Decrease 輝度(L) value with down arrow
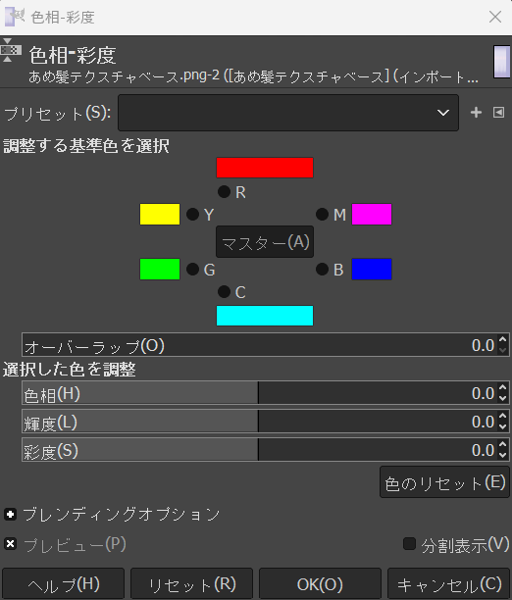512x600 pixels. [503, 426]
